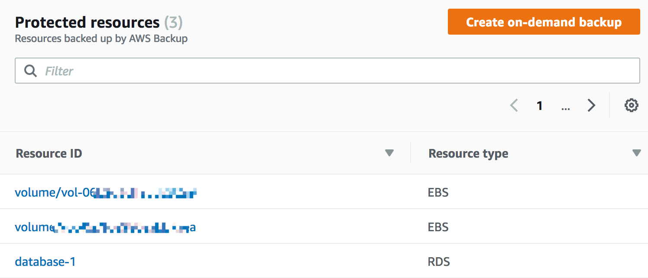The height and width of the screenshot is (278, 648).
Task: Open the volume/vol-06 resource link
Action: point(106,192)
